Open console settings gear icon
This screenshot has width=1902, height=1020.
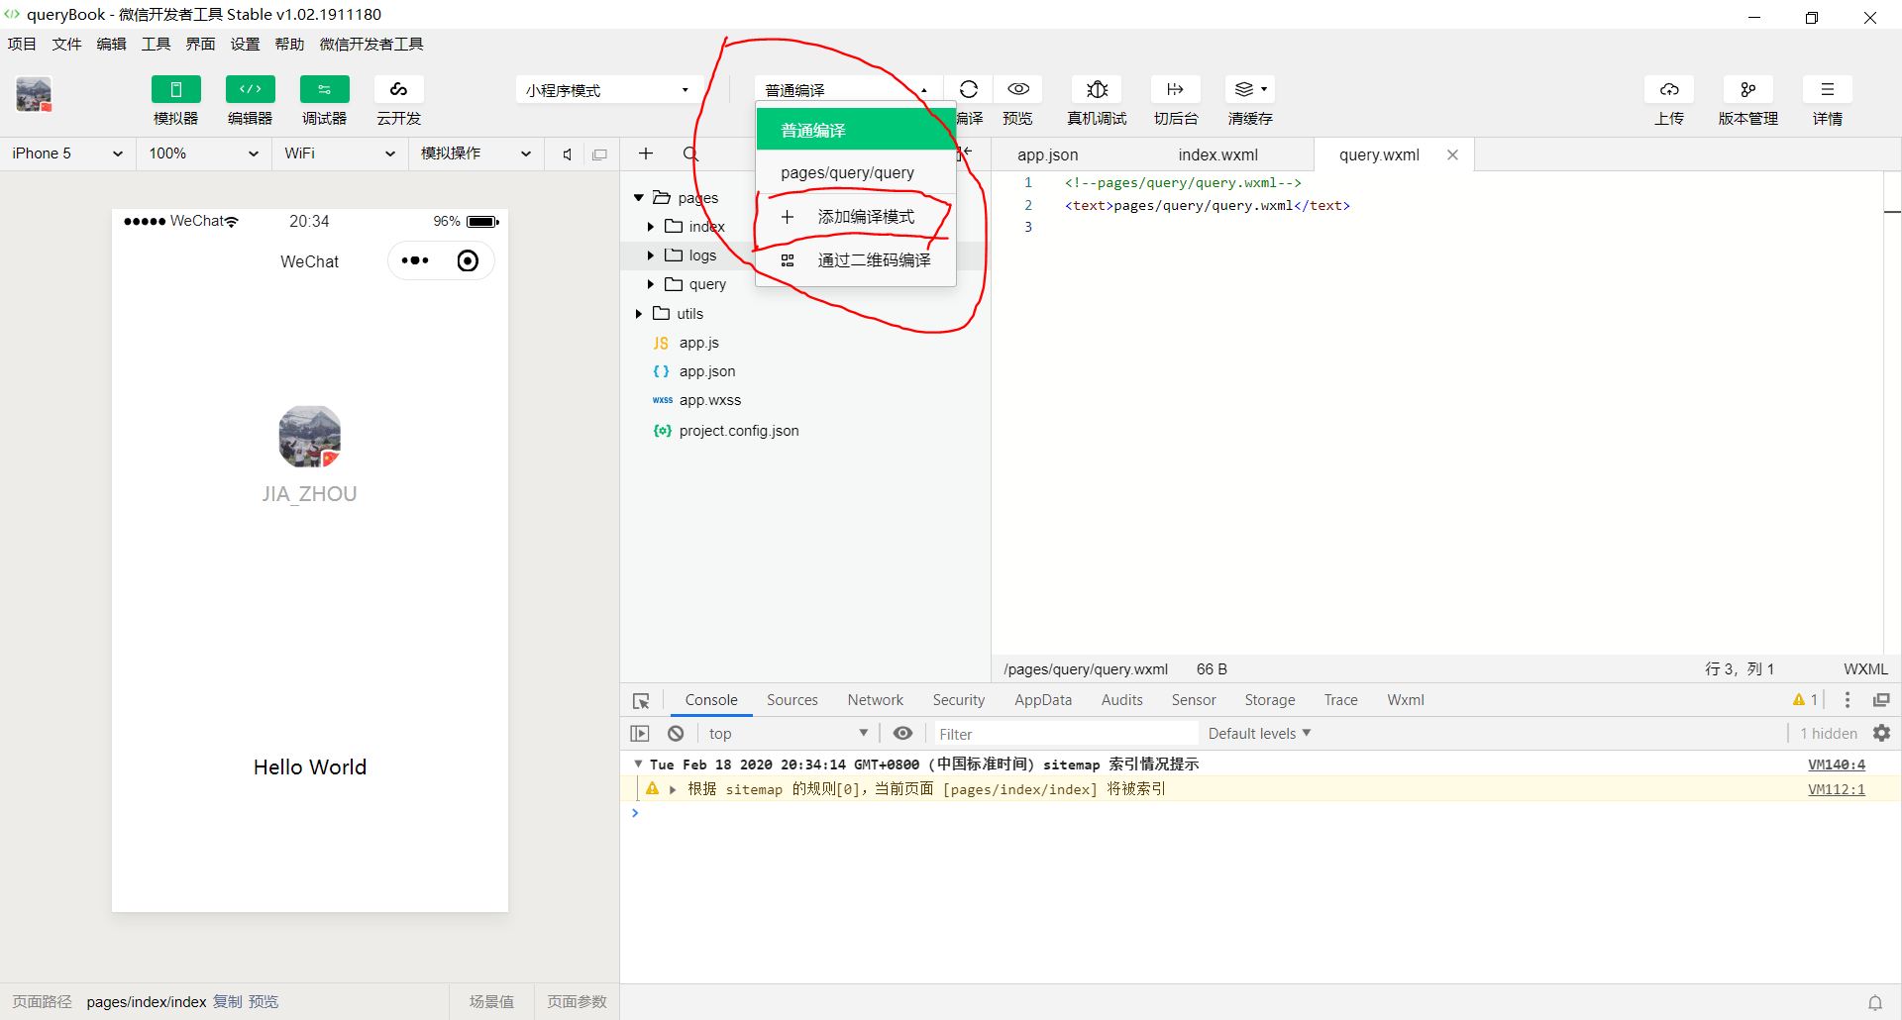point(1882,734)
